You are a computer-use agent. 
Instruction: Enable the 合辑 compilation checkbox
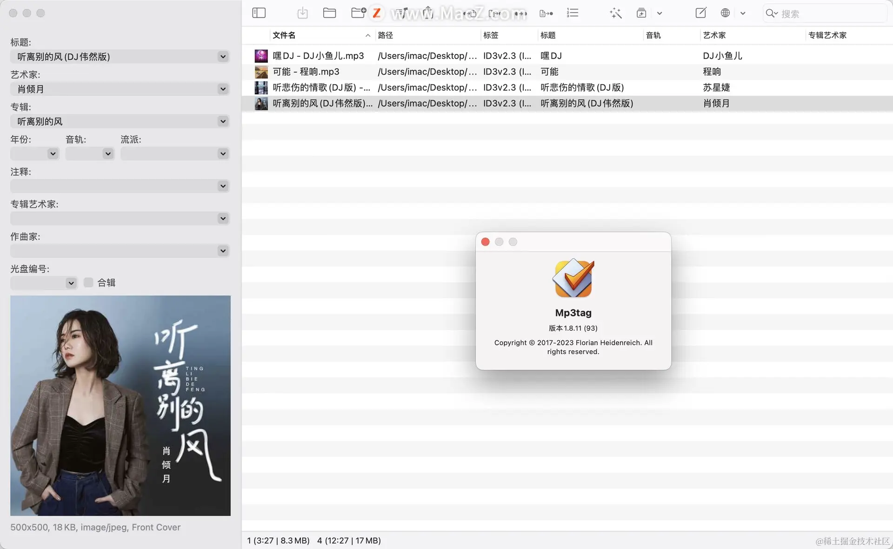[88, 282]
